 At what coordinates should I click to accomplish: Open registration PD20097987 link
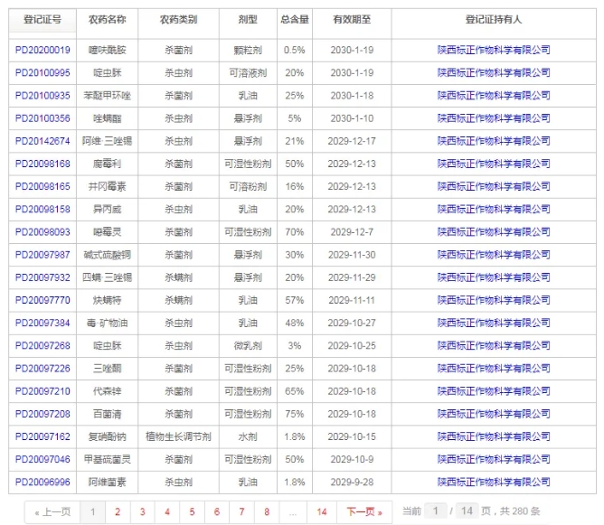pos(42,255)
